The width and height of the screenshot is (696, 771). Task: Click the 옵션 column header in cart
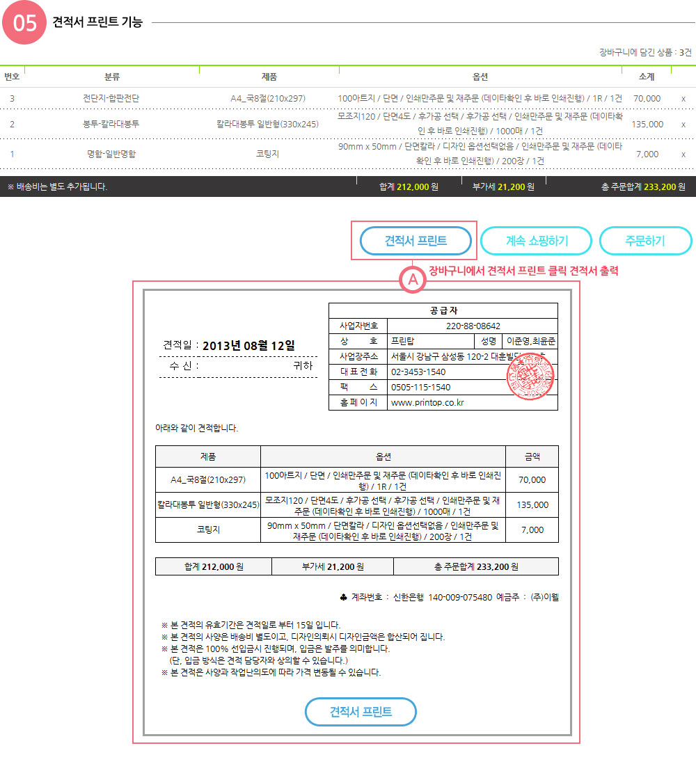(480, 77)
